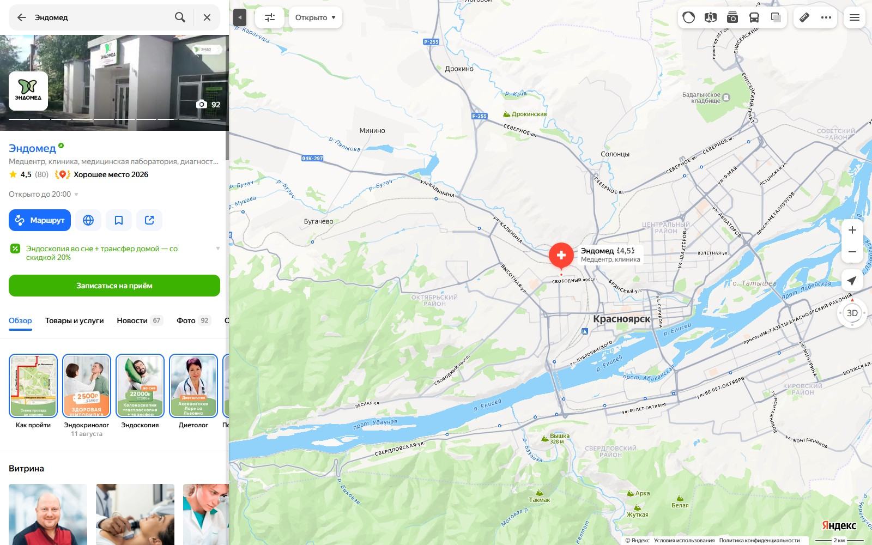Click the search magnifier icon
The image size is (872, 545).
point(180,17)
